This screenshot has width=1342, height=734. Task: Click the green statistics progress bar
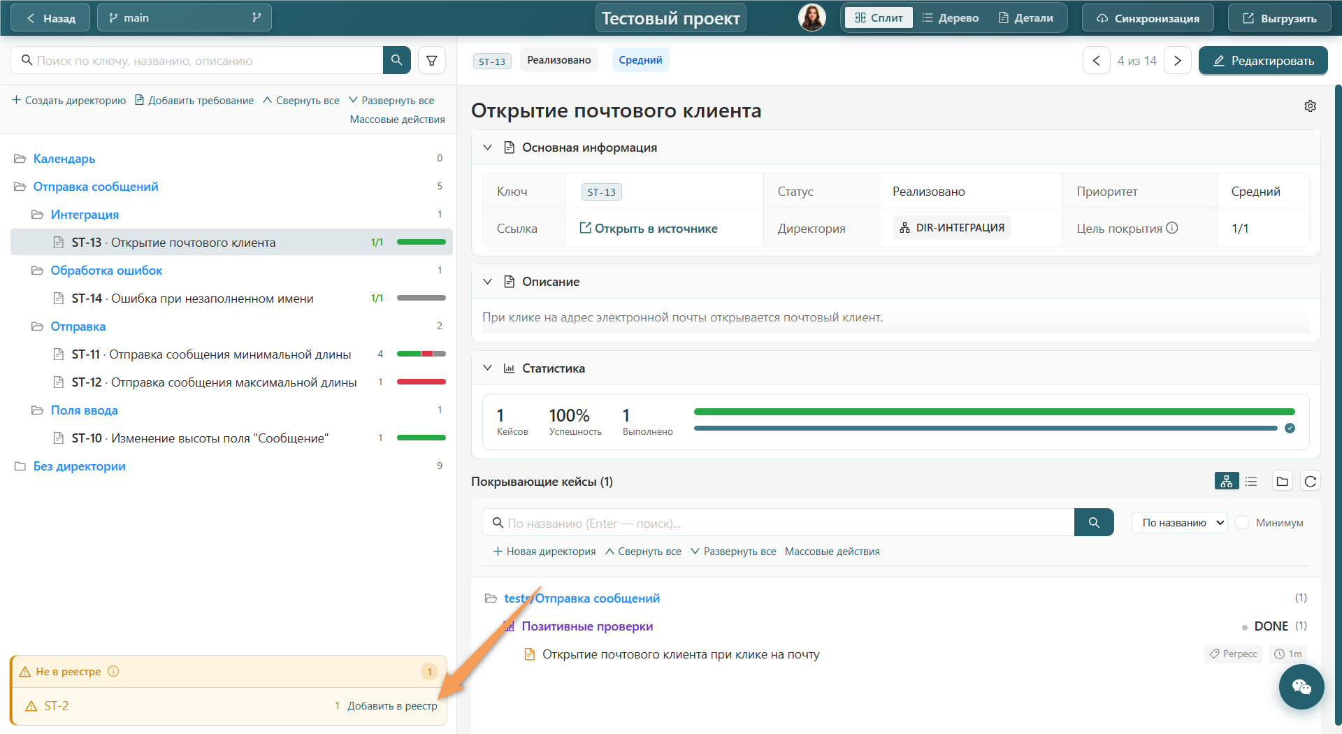click(x=994, y=412)
